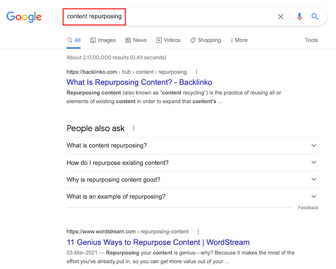The width and height of the screenshot is (336, 269).
Task: Open three-dot menu next to People also ask
Action: pos(134,128)
